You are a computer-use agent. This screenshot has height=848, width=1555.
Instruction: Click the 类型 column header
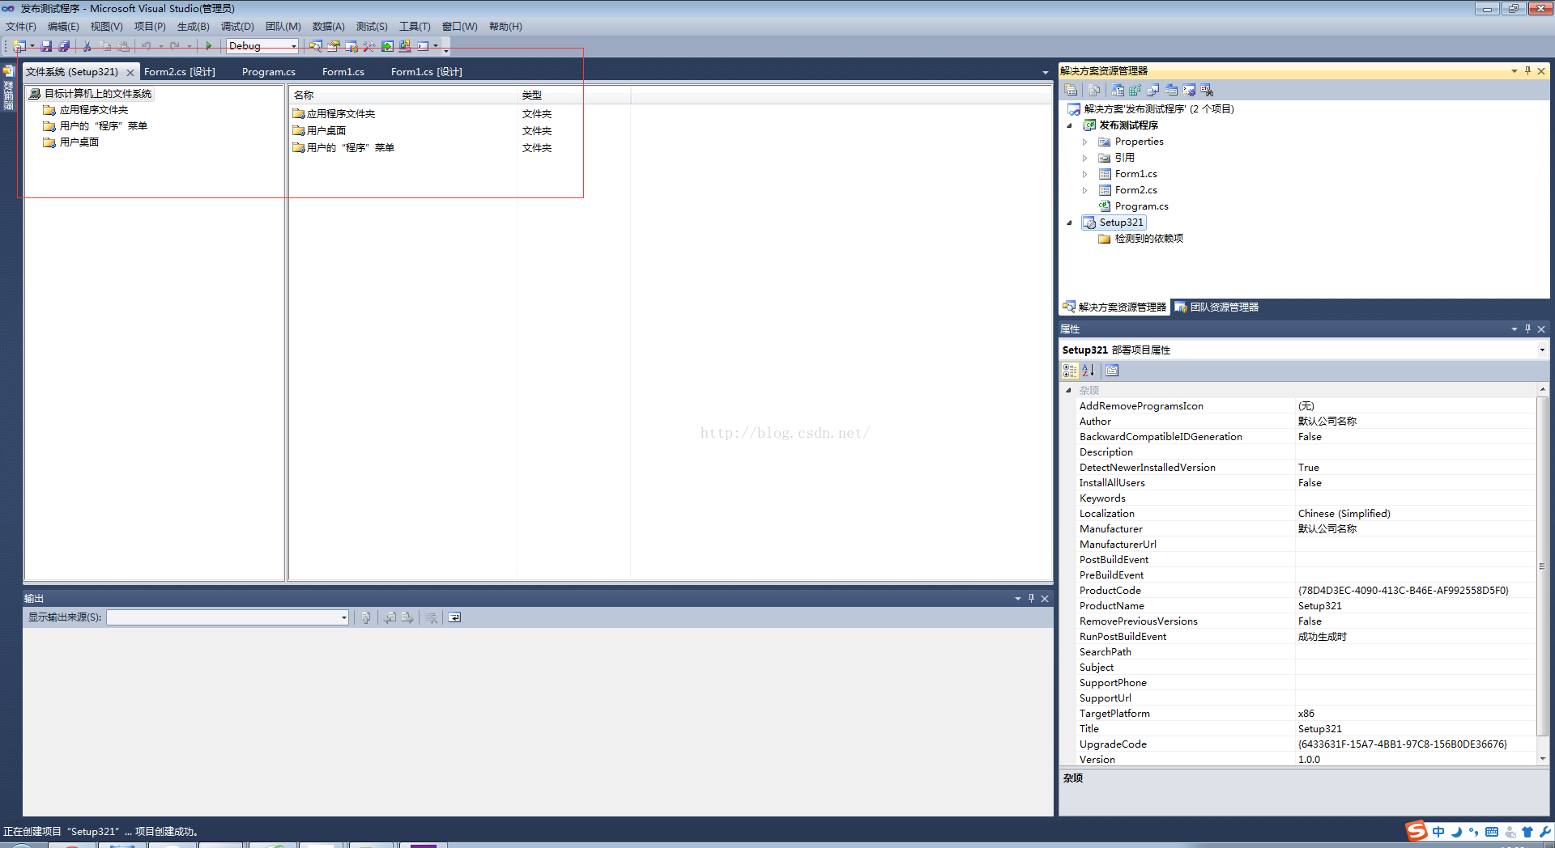tap(573, 95)
